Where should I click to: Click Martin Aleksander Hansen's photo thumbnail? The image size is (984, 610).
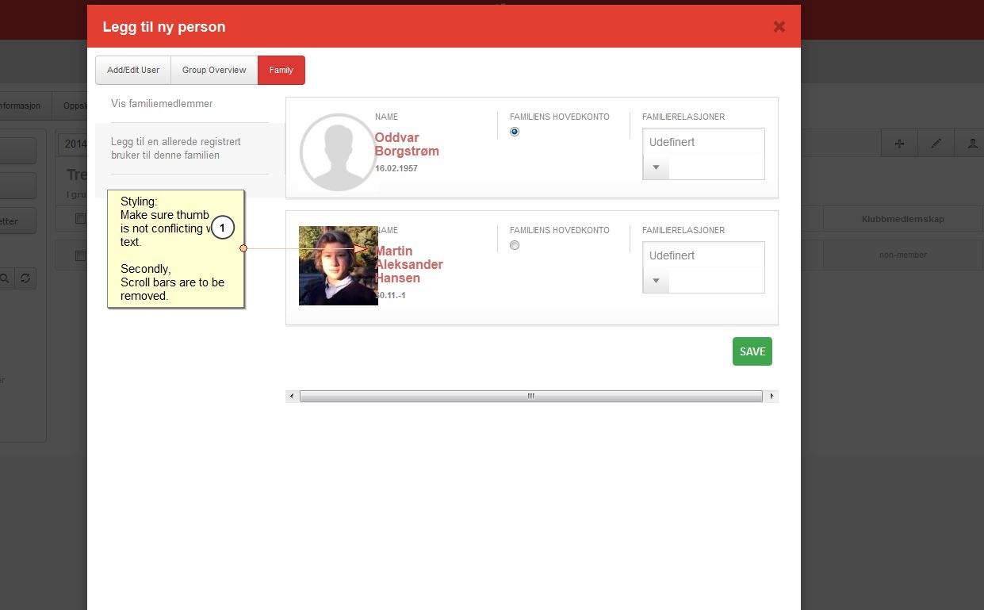tap(339, 266)
